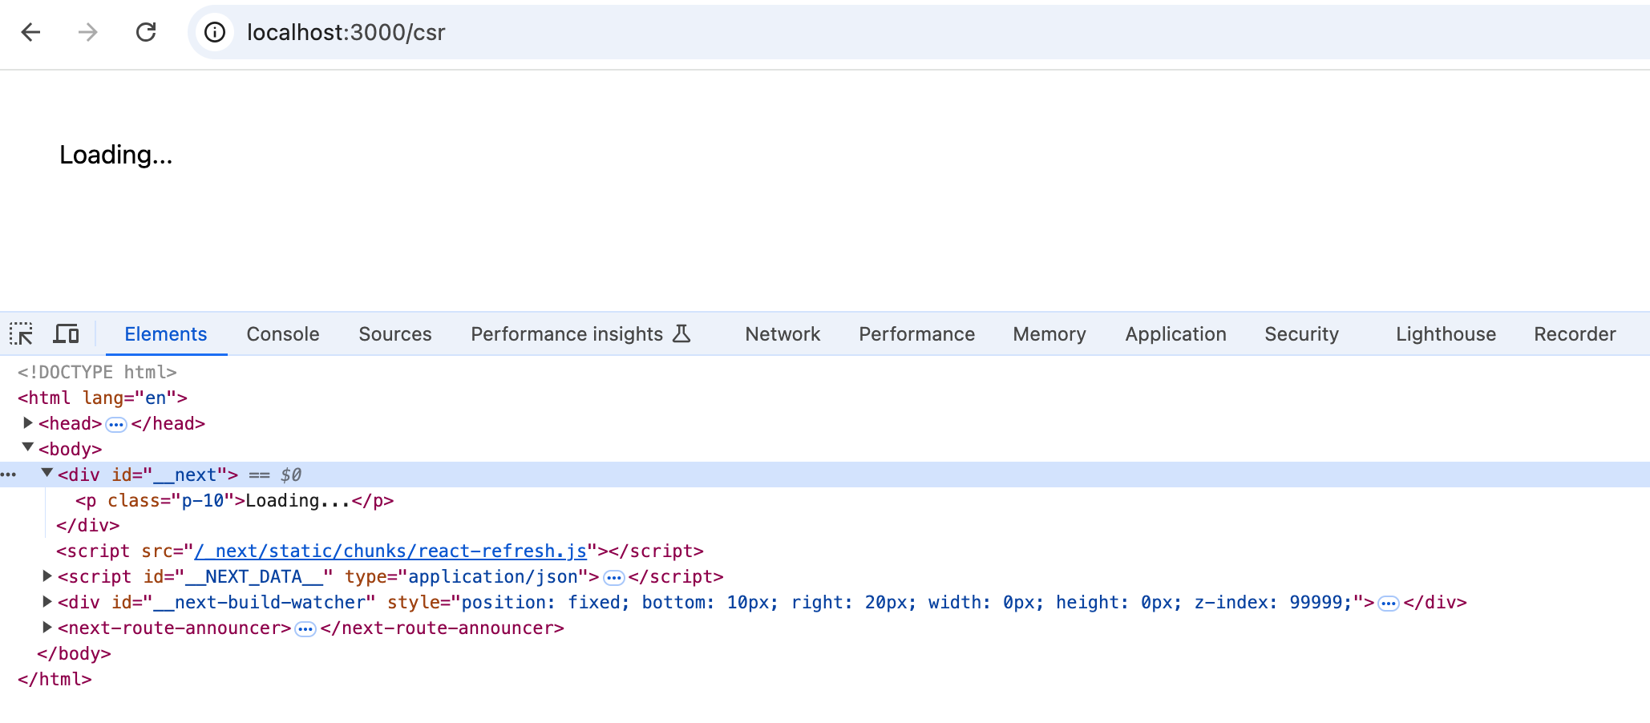The height and width of the screenshot is (723, 1650).
Task: Reload the page with refresh icon
Action: point(146,32)
